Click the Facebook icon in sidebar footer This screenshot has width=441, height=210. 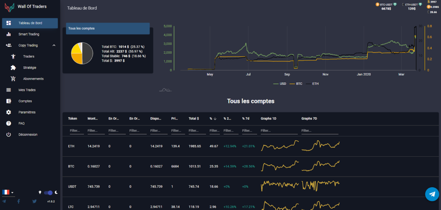click(x=19, y=201)
